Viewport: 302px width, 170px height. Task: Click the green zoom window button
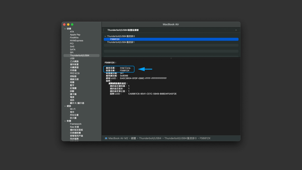tap(72, 24)
